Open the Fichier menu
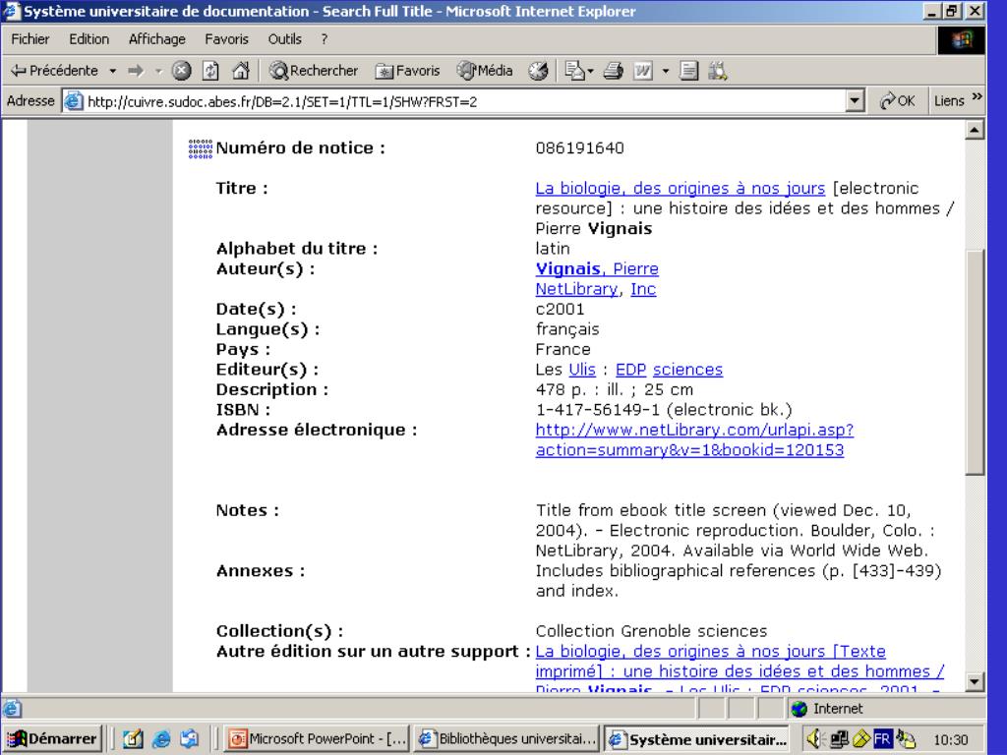 tap(30, 39)
